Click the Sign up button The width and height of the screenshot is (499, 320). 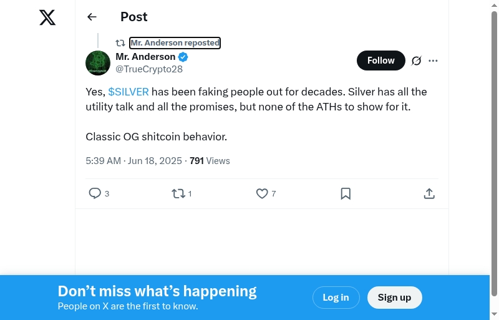pyautogui.click(x=394, y=298)
